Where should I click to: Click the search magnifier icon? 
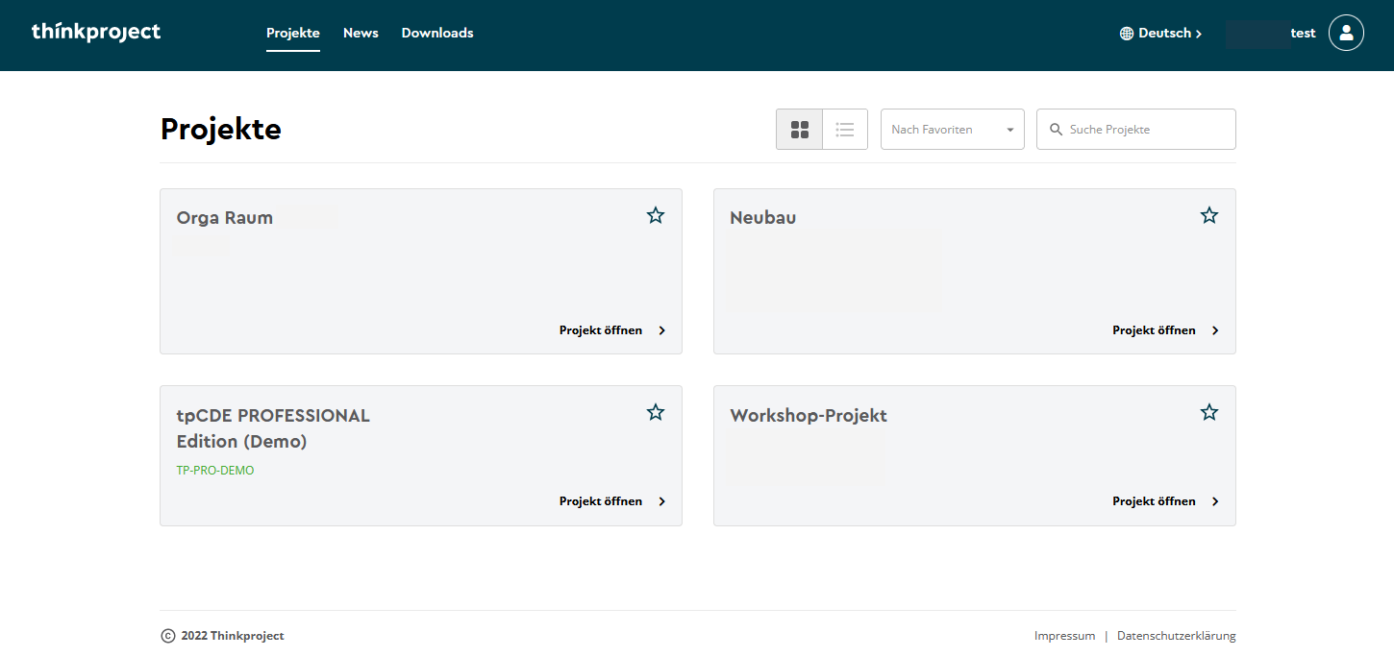point(1056,130)
